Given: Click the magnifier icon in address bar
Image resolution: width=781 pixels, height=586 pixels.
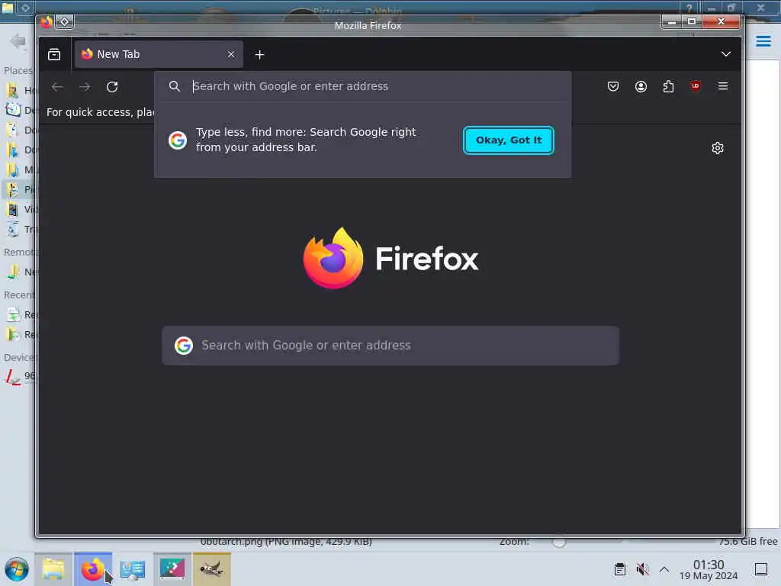Looking at the screenshot, I should (174, 86).
